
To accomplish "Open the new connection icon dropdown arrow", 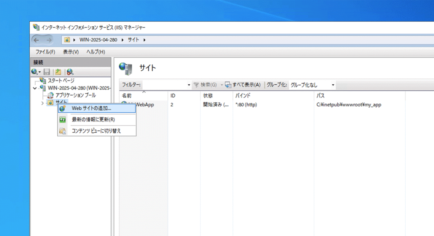I will pos(39,72).
